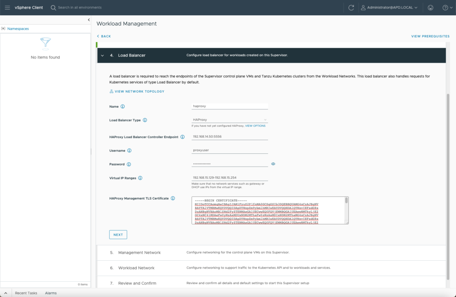Click info icon next to Name
Image resolution: width=456 pixels, height=297 pixels.
123,107
